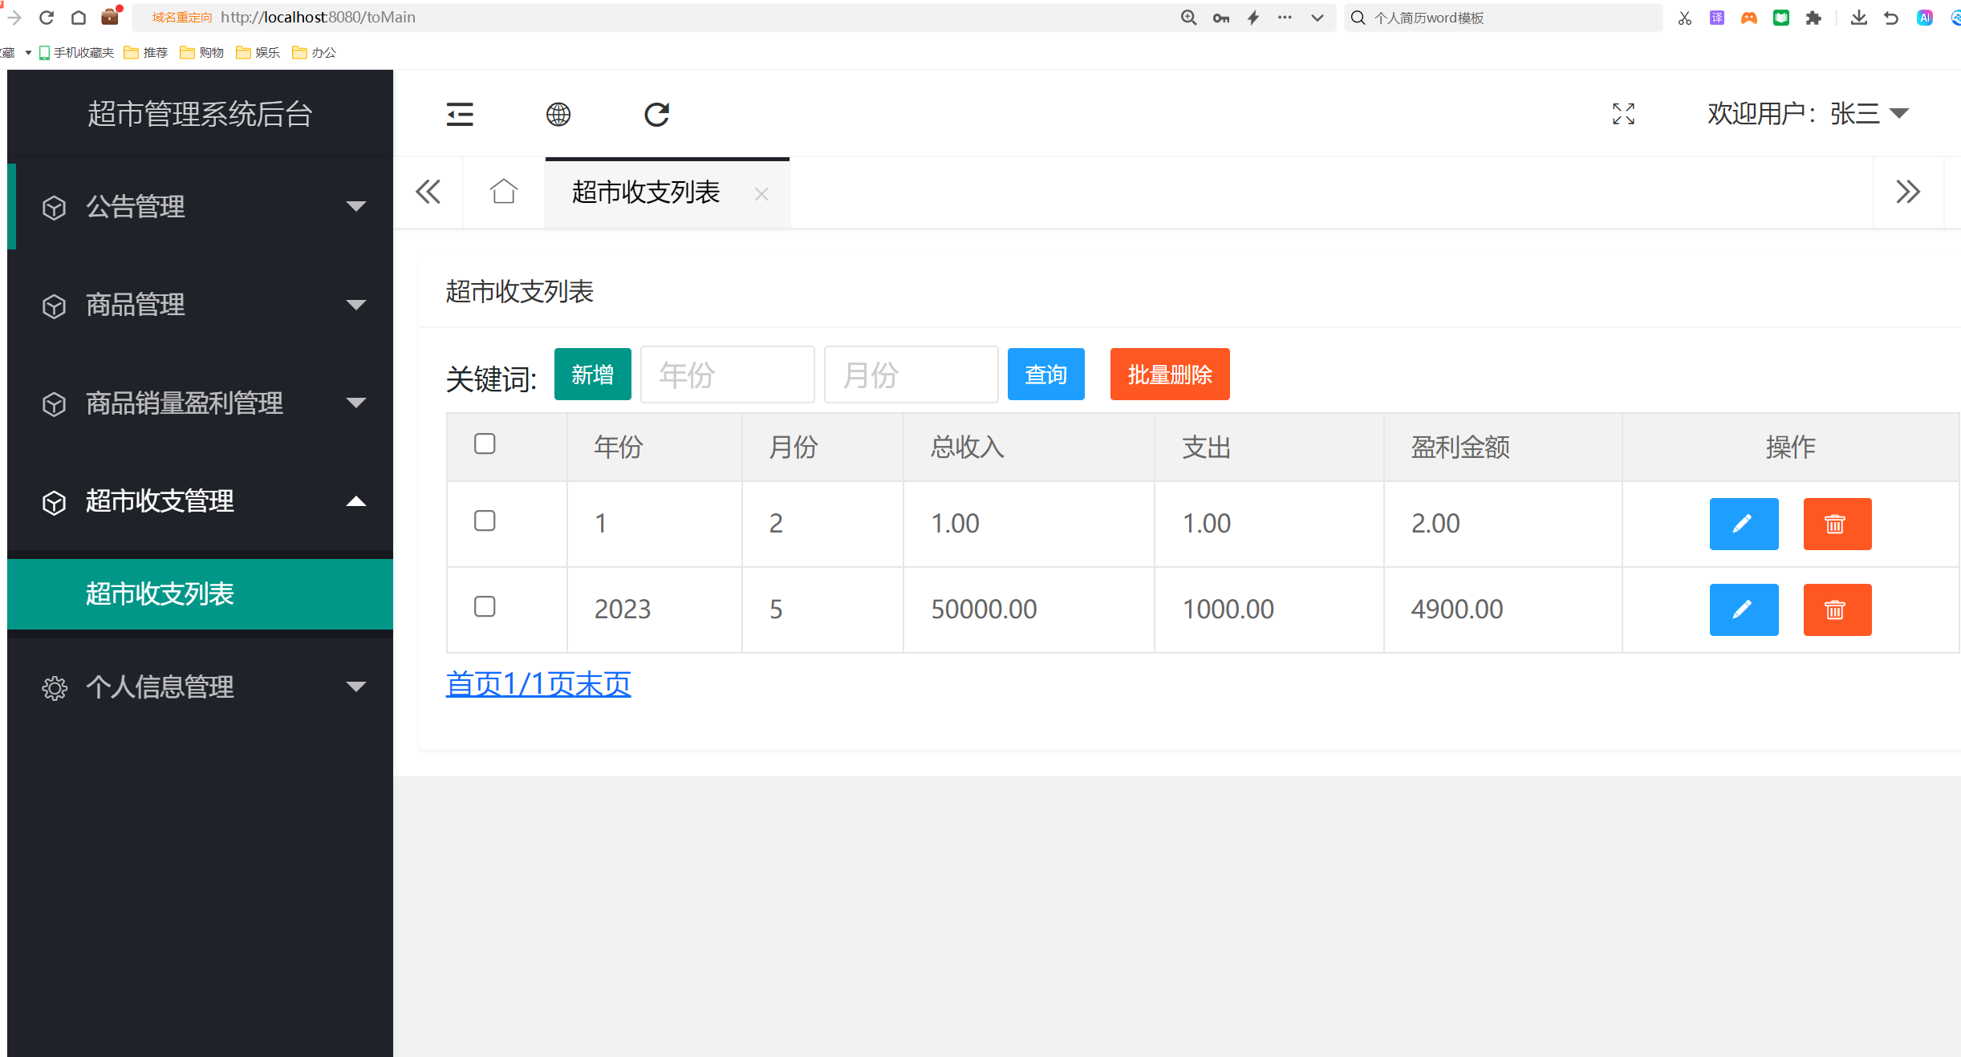Open the language globe icon in the header
The image size is (1961, 1057).
click(558, 114)
